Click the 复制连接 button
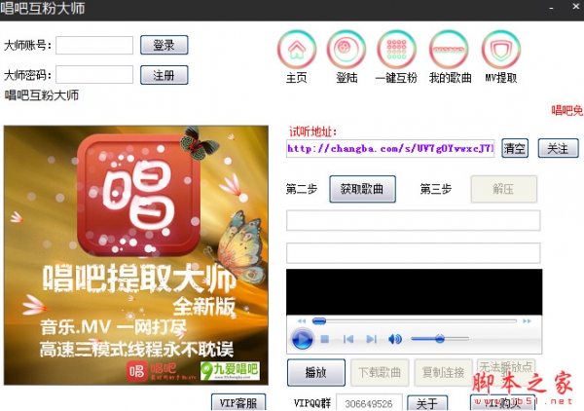This screenshot has width=584, height=411. (443, 372)
